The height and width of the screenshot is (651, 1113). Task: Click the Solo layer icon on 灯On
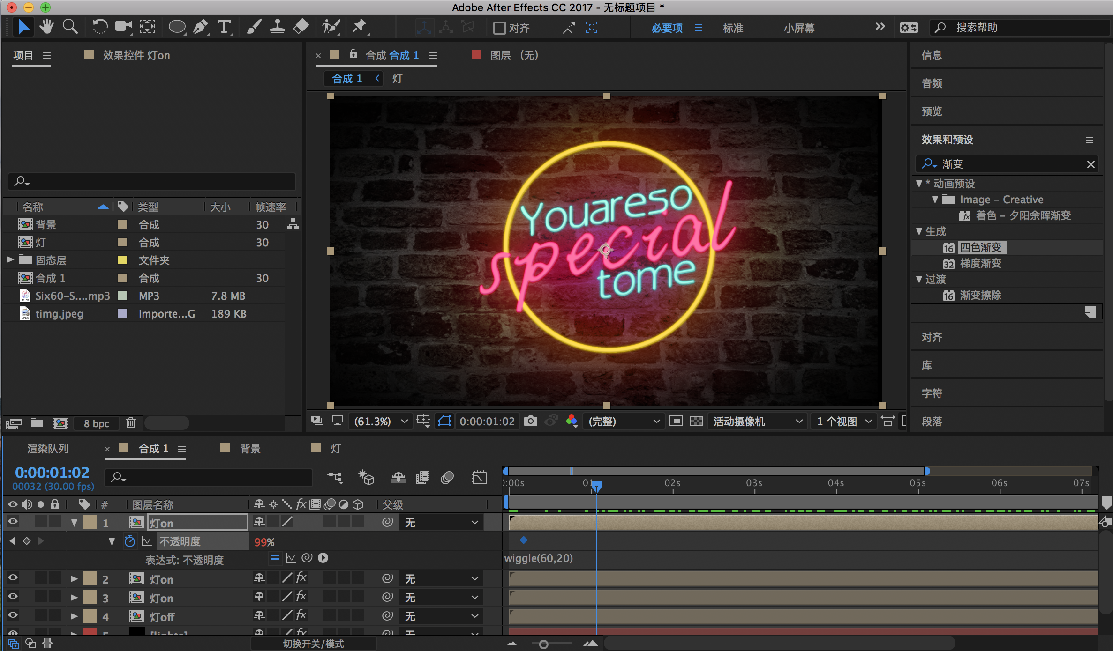tap(37, 523)
